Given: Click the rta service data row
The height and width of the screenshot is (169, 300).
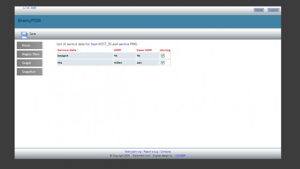Looking at the screenshot, I should pyautogui.click(x=113, y=63).
